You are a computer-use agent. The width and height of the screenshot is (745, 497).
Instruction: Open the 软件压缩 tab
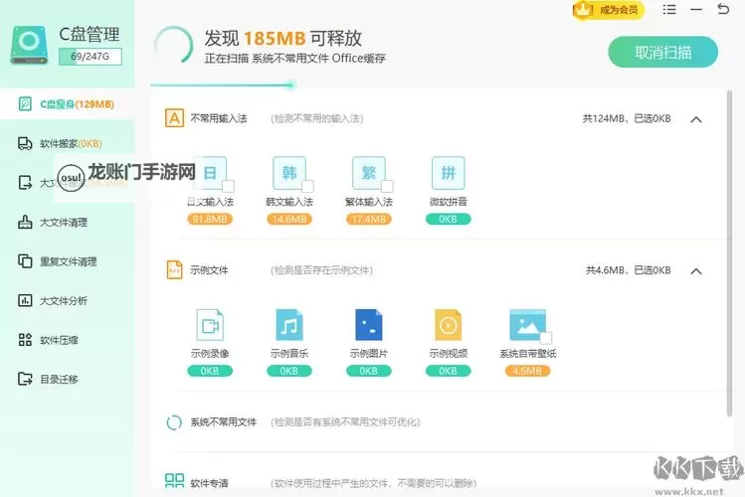[x=67, y=340]
